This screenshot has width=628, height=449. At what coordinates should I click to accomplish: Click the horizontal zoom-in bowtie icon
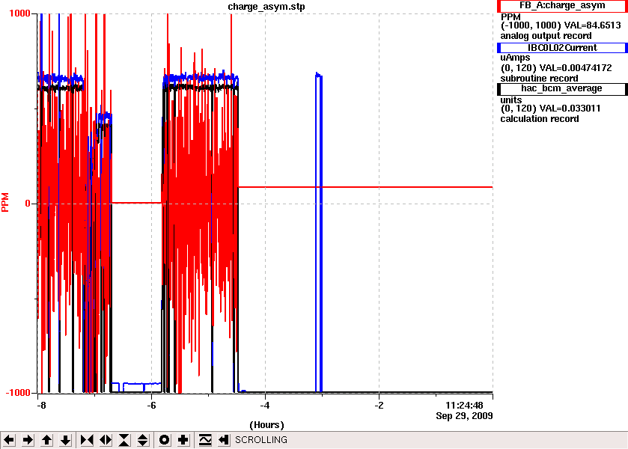87,440
